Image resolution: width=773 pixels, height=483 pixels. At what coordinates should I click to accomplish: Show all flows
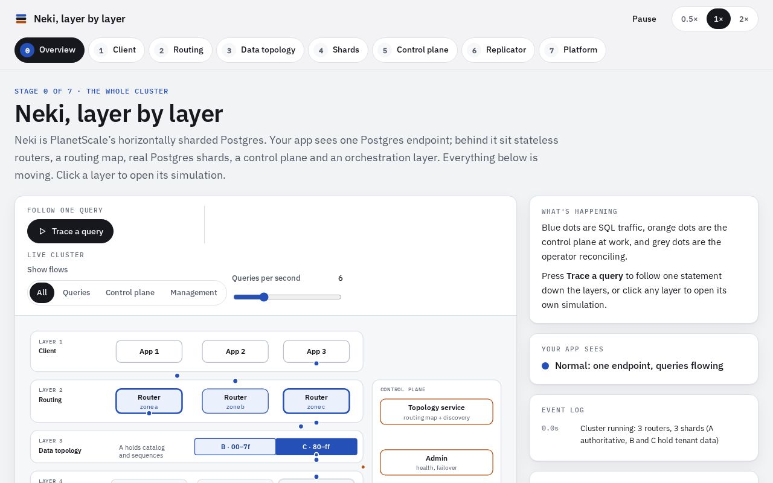42,293
